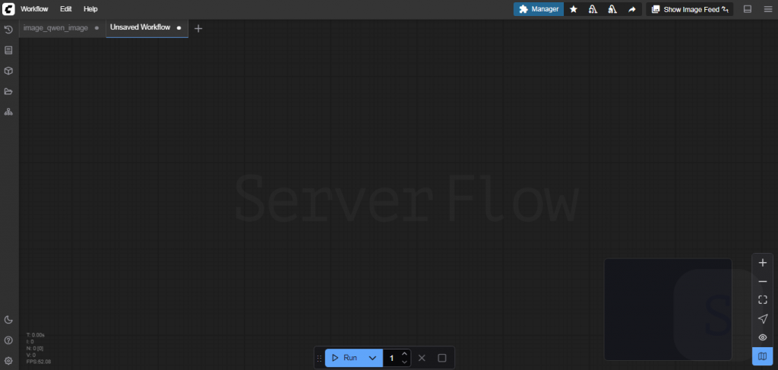
Task: Click the FPS:52.08 stats text
Action: coord(38,362)
